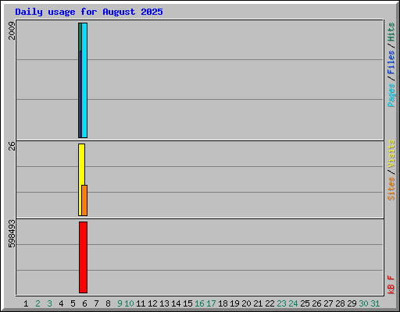Click the Hits legend label
The width and height of the screenshot is (400, 312).
[x=391, y=32]
